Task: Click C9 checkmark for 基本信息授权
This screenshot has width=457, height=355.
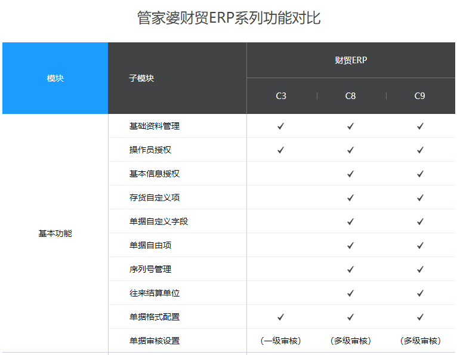Action: 420,174
